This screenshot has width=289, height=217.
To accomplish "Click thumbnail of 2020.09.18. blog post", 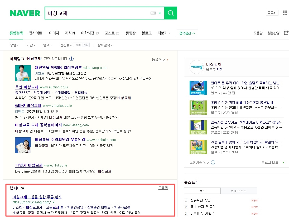I will tap(198, 107).
